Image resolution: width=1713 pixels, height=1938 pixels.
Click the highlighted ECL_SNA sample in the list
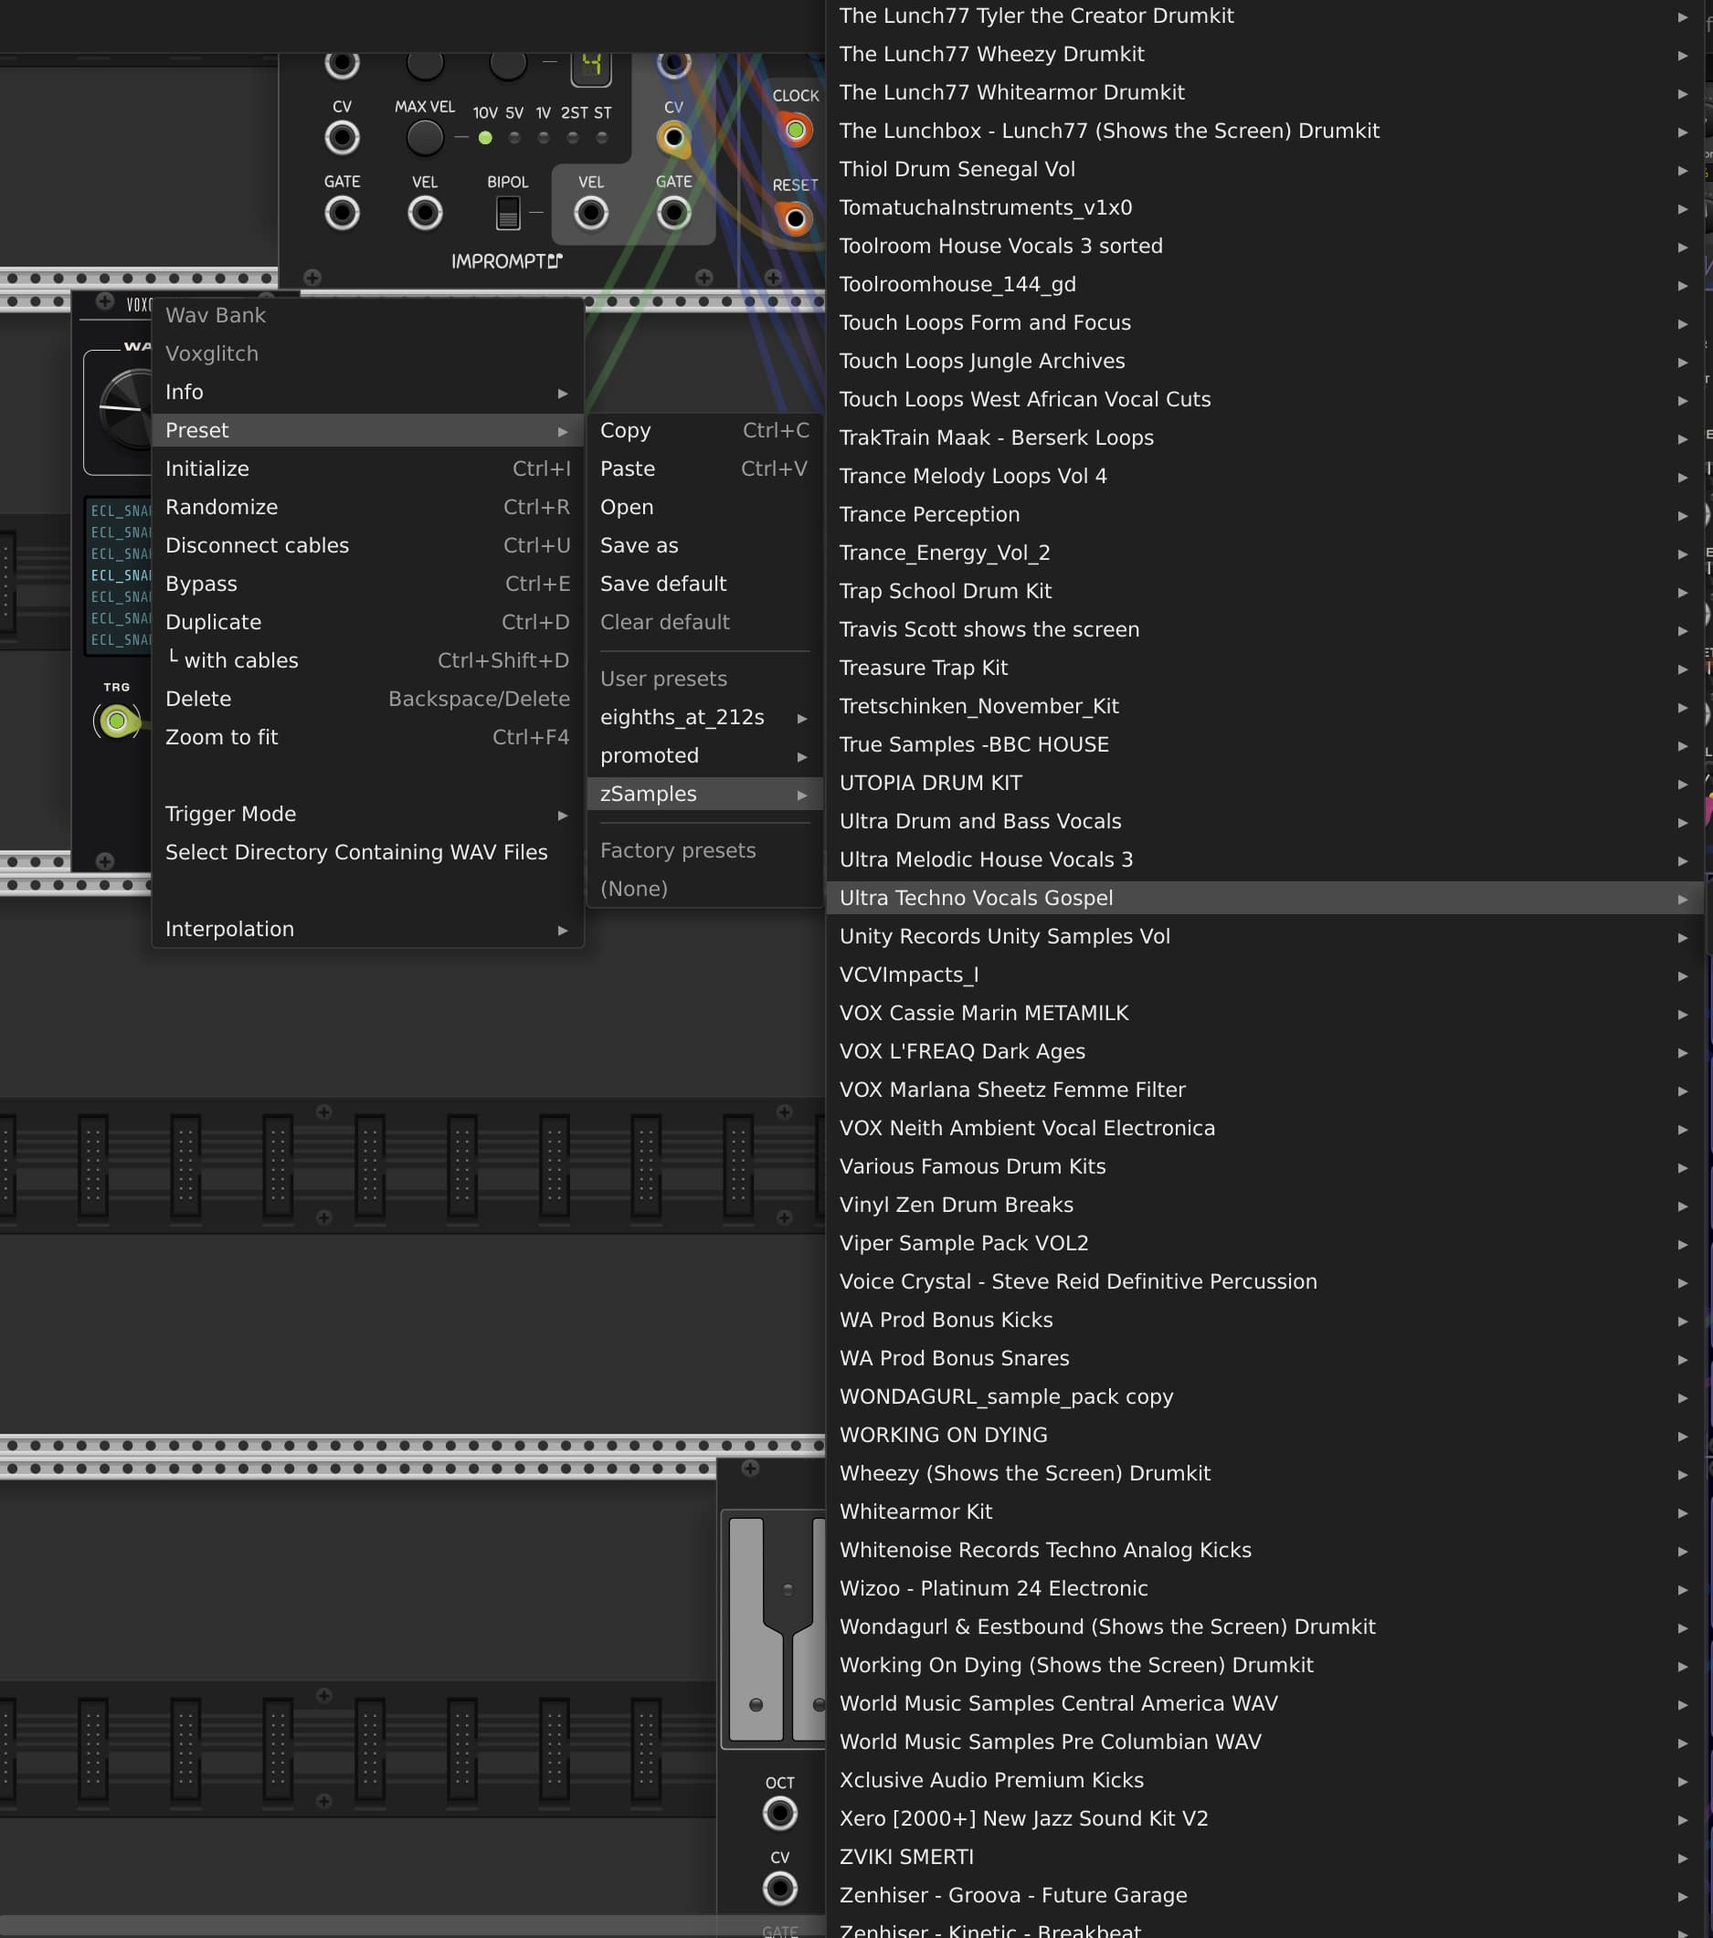click(121, 575)
